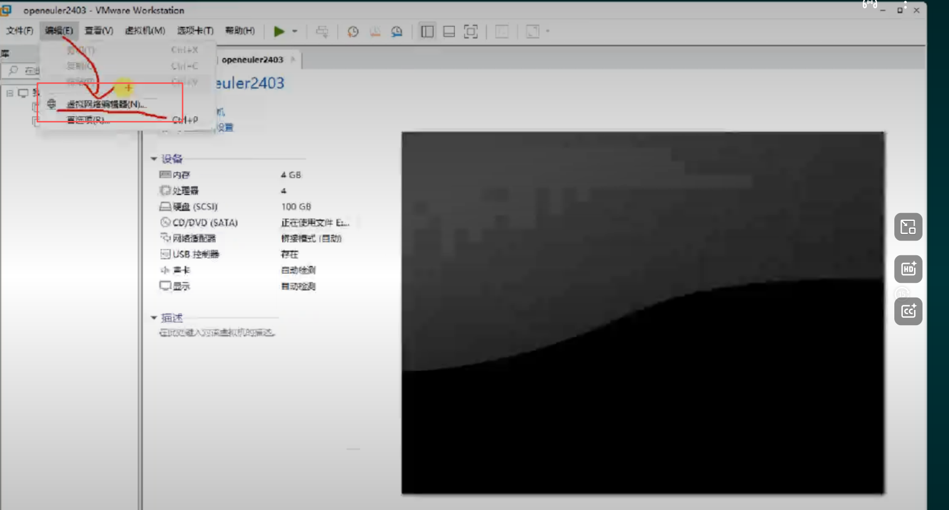The height and width of the screenshot is (510, 949).
Task: Click the HD quality overlay button
Action: (908, 269)
